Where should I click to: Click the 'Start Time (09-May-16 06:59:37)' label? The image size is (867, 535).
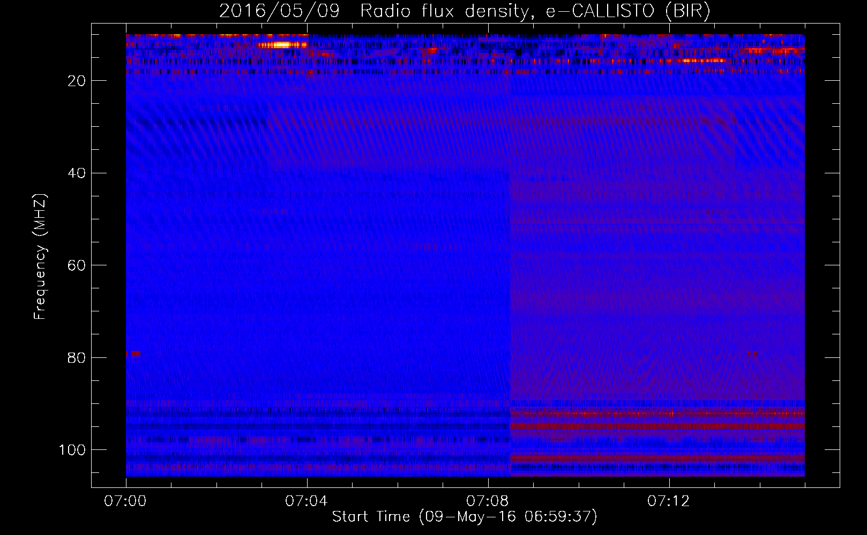point(464,517)
